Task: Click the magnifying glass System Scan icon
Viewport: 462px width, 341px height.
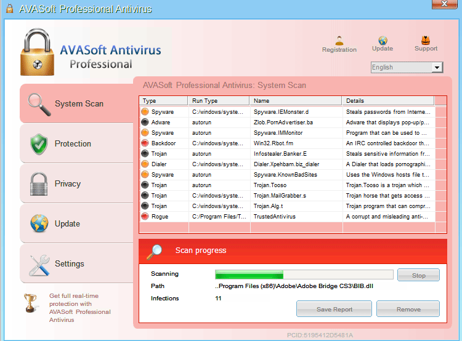Action: click(39, 103)
